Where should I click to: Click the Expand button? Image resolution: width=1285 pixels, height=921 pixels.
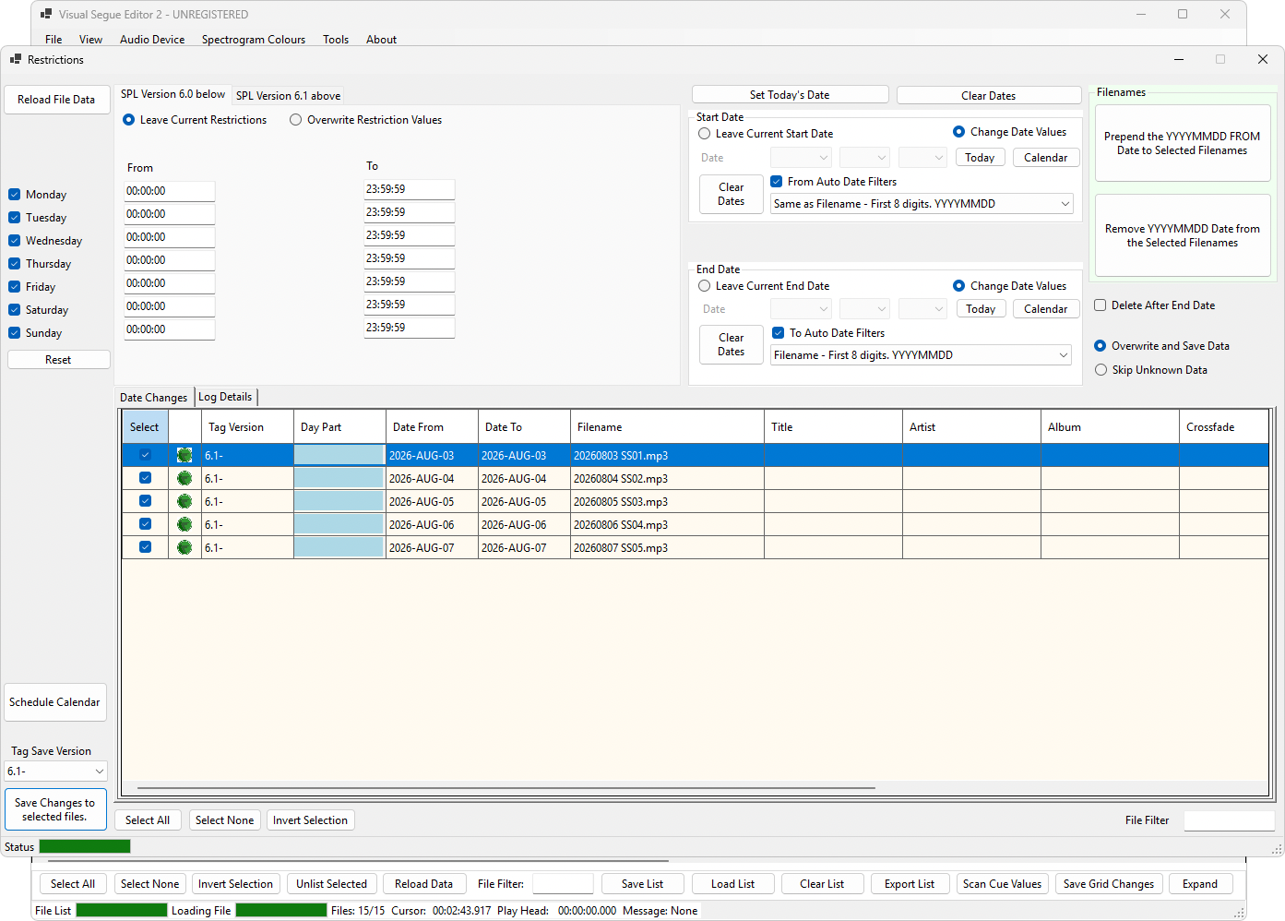click(x=1199, y=884)
